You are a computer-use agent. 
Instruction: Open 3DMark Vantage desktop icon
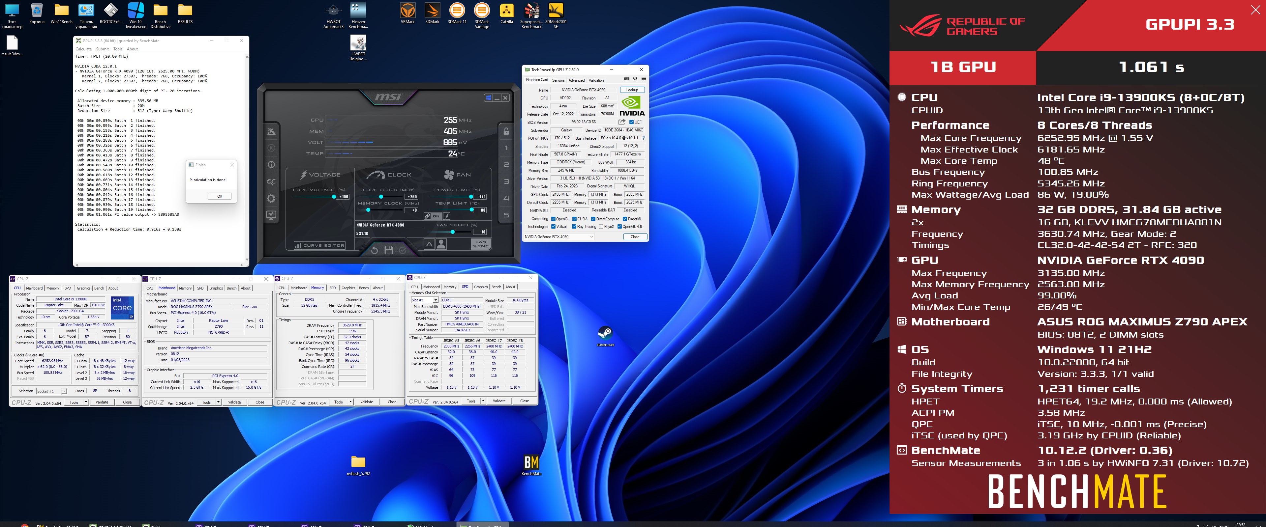pos(482,16)
